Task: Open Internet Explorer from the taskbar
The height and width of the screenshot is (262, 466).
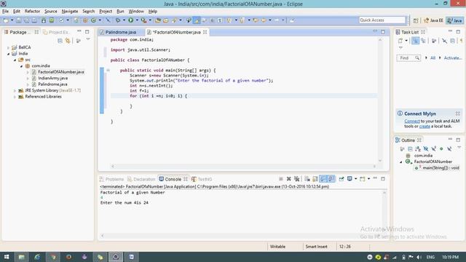Action: tap(37, 257)
